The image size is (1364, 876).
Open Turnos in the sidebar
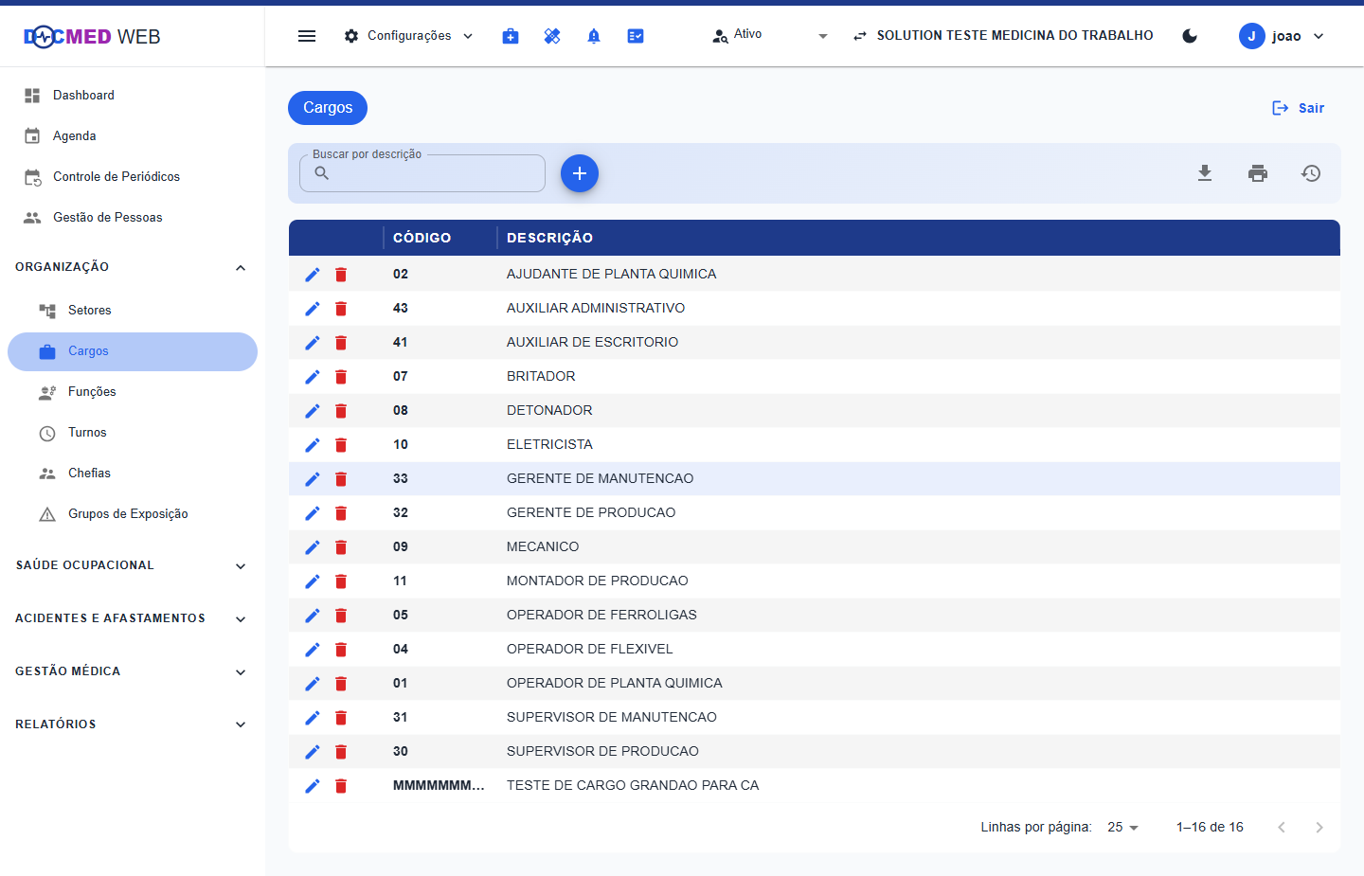tap(133, 433)
